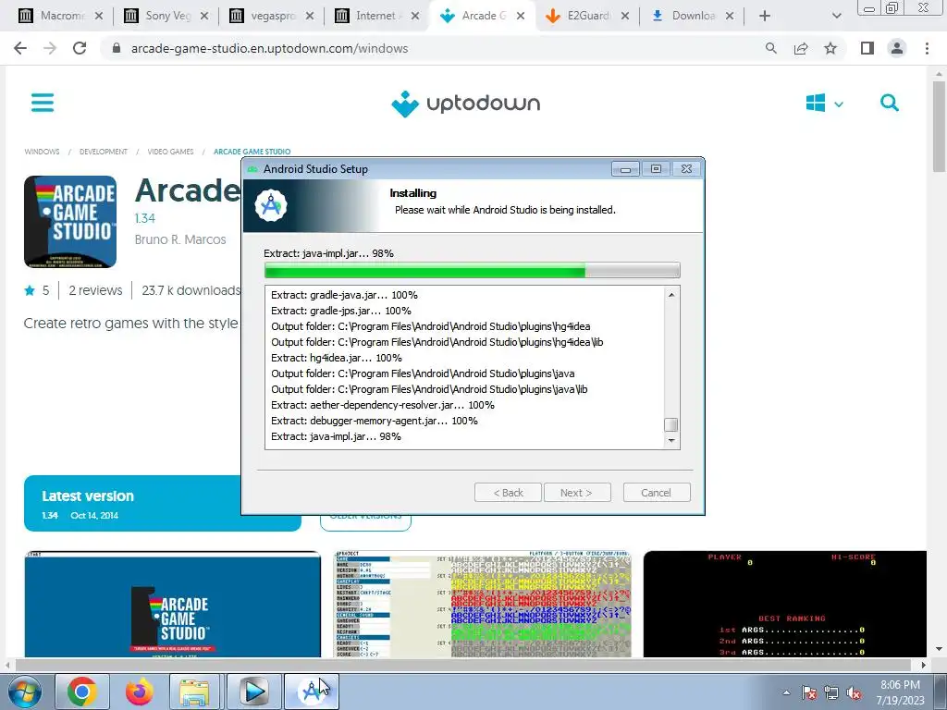Click the Uptodown search magnifier icon
The width and height of the screenshot is (947, 710).
(889, 103)
